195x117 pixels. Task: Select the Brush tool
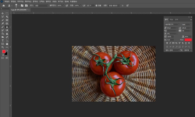pos(3,27)
